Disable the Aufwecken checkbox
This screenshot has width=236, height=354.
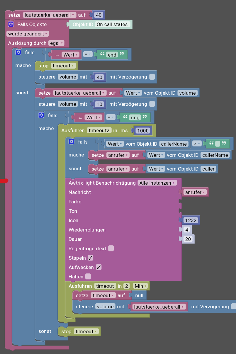coord(99,267)
